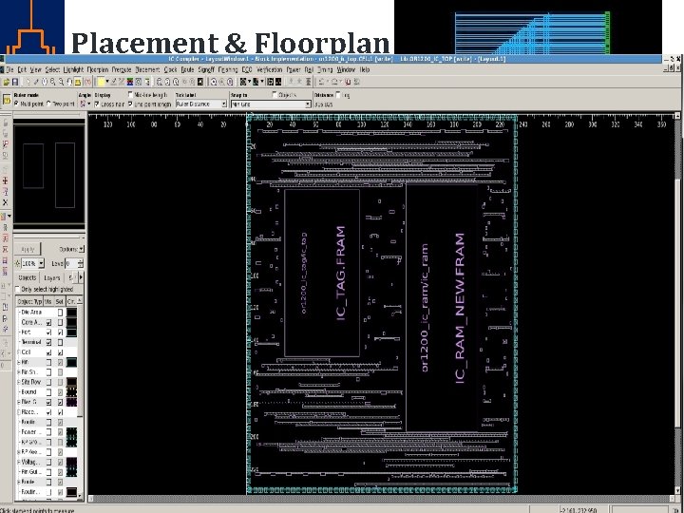
Task: Open the Options dropdown beside Apply
Action: coord(81,249)
